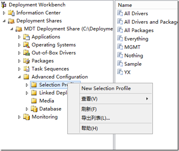Click the Information Center folder icon
179x151 pixels.
point(11,13)
